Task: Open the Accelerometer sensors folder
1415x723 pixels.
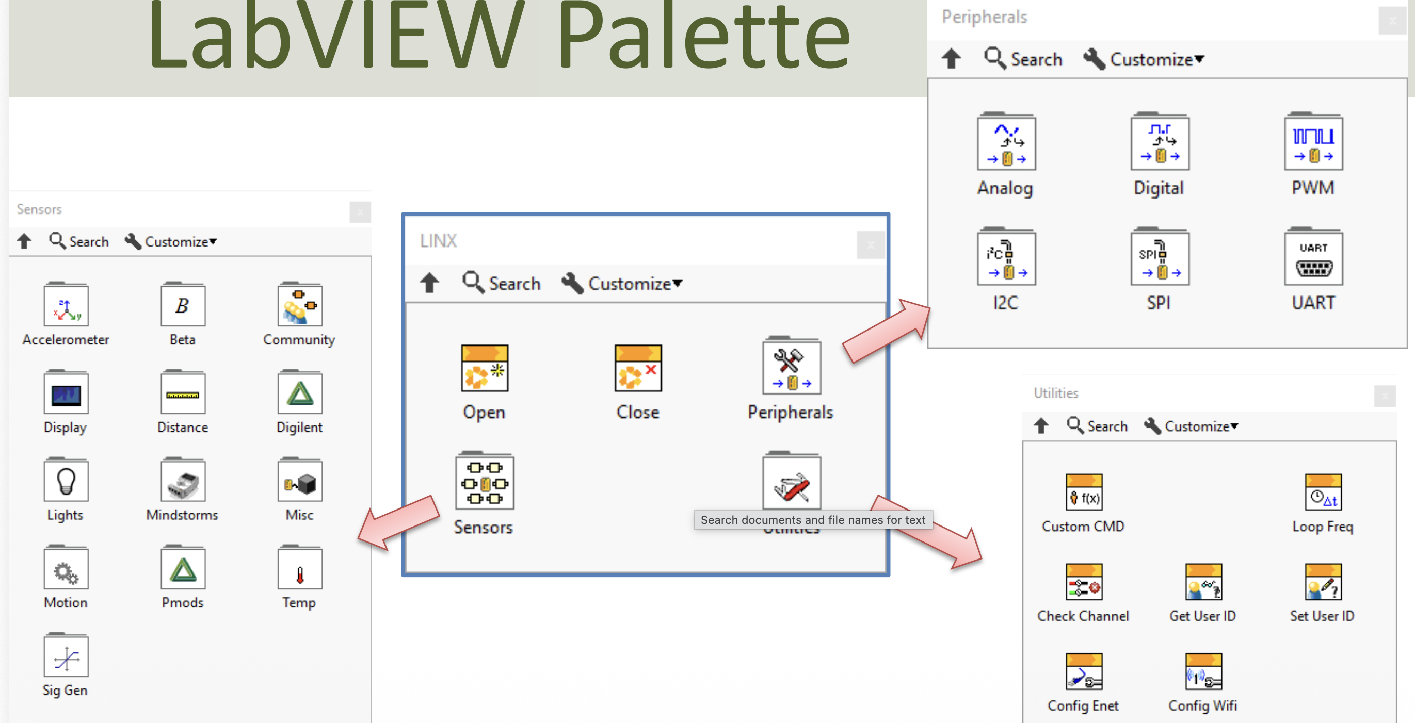Action: point(66,305)
